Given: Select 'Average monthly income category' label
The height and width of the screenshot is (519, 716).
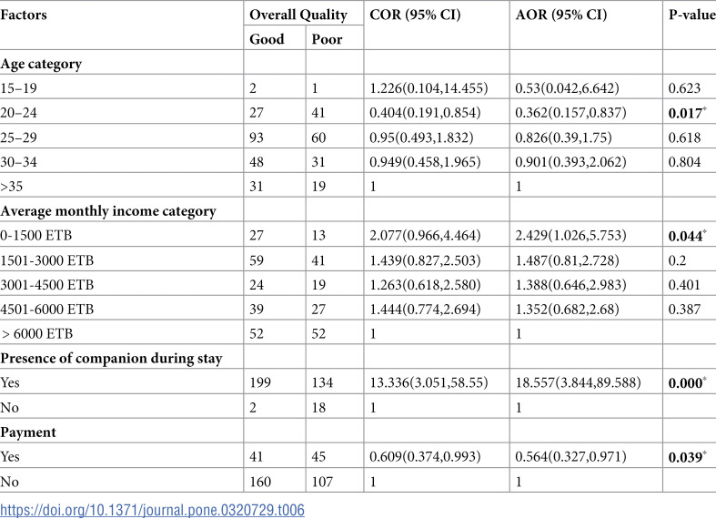Looking at the screenshot, I should pos(108,211).
